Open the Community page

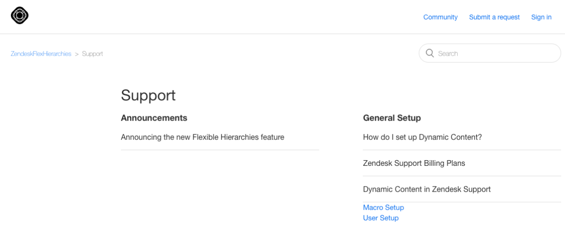click(x=440, y=17)
